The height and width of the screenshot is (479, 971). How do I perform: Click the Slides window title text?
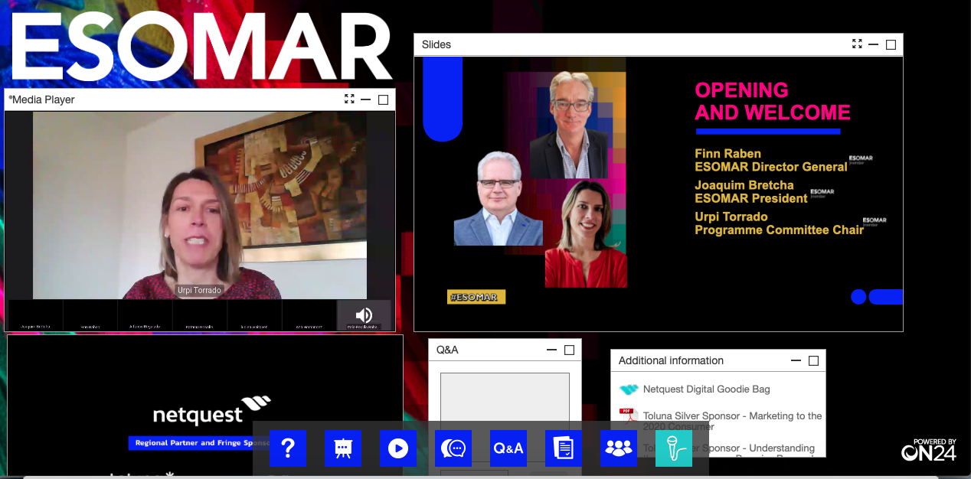click(436, 44)
